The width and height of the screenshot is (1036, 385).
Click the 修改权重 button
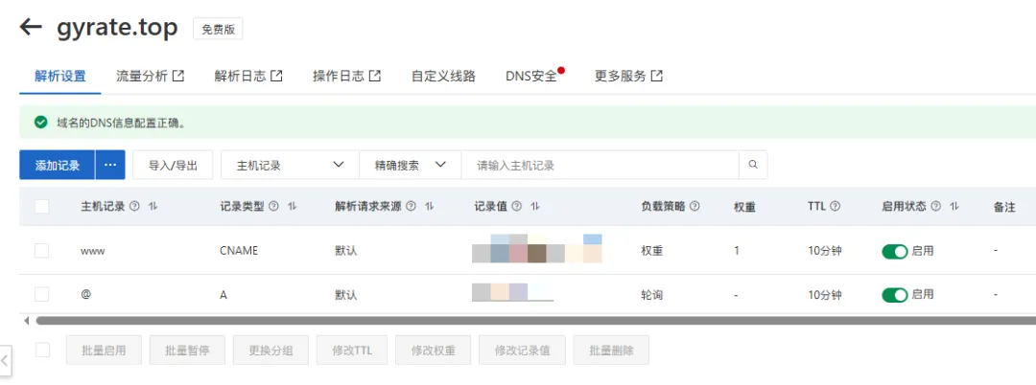(x=434, y=351)
